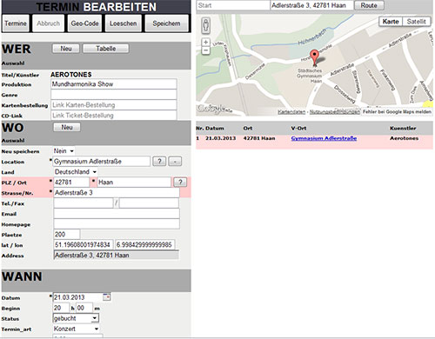Click the read-only Address field
The height and width of the screenshot is (339, 435).
117,256
